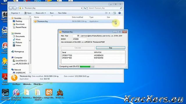186x104 pixels.
Task: Click the computing progress bar
Action: click(87, 67)
